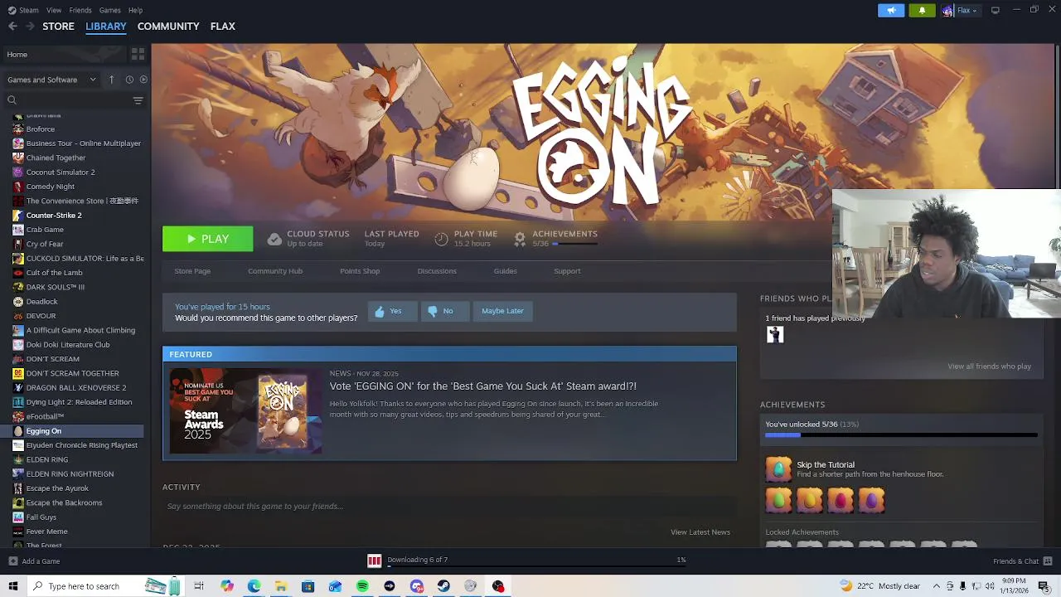1061x597 pixels.
Task: Click the library search magnifier
Action: (12, 100)
